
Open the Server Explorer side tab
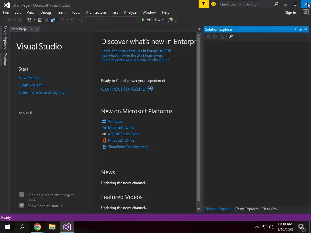[5, 38]
